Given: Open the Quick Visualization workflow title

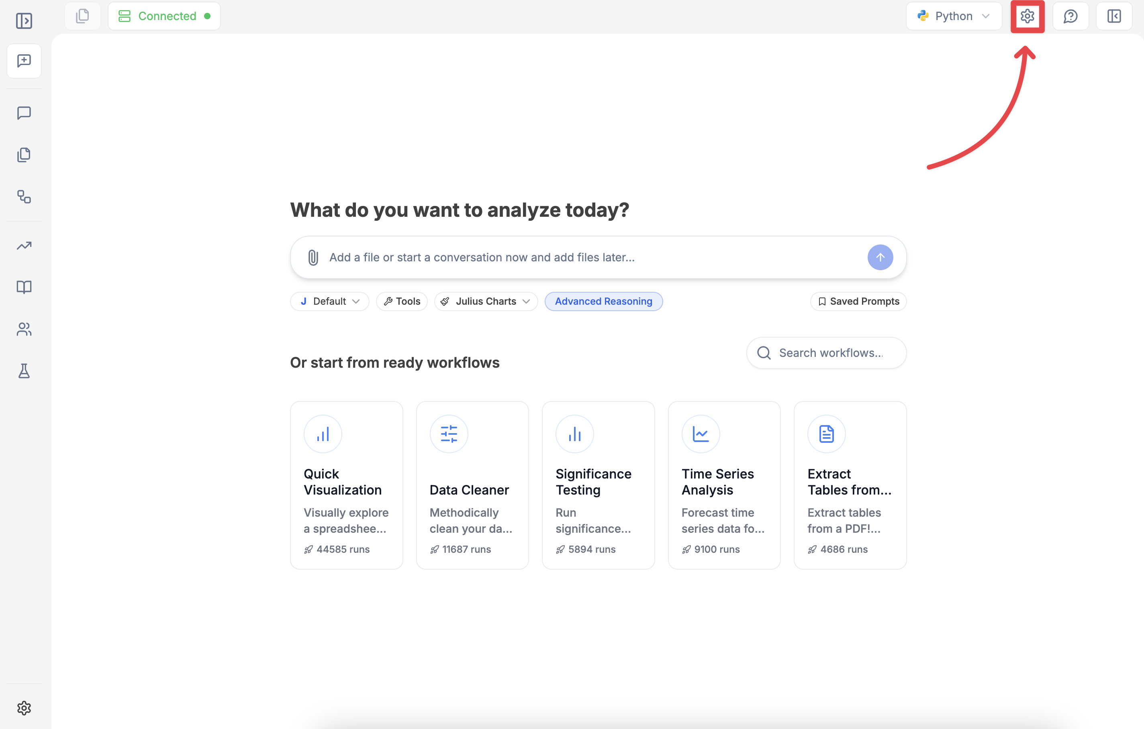Looking at the screenshot, I should click(x=343, y=482).
